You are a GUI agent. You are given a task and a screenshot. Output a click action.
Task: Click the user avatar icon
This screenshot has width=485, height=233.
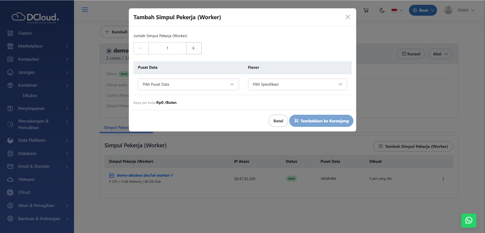[x=448, y=10]
